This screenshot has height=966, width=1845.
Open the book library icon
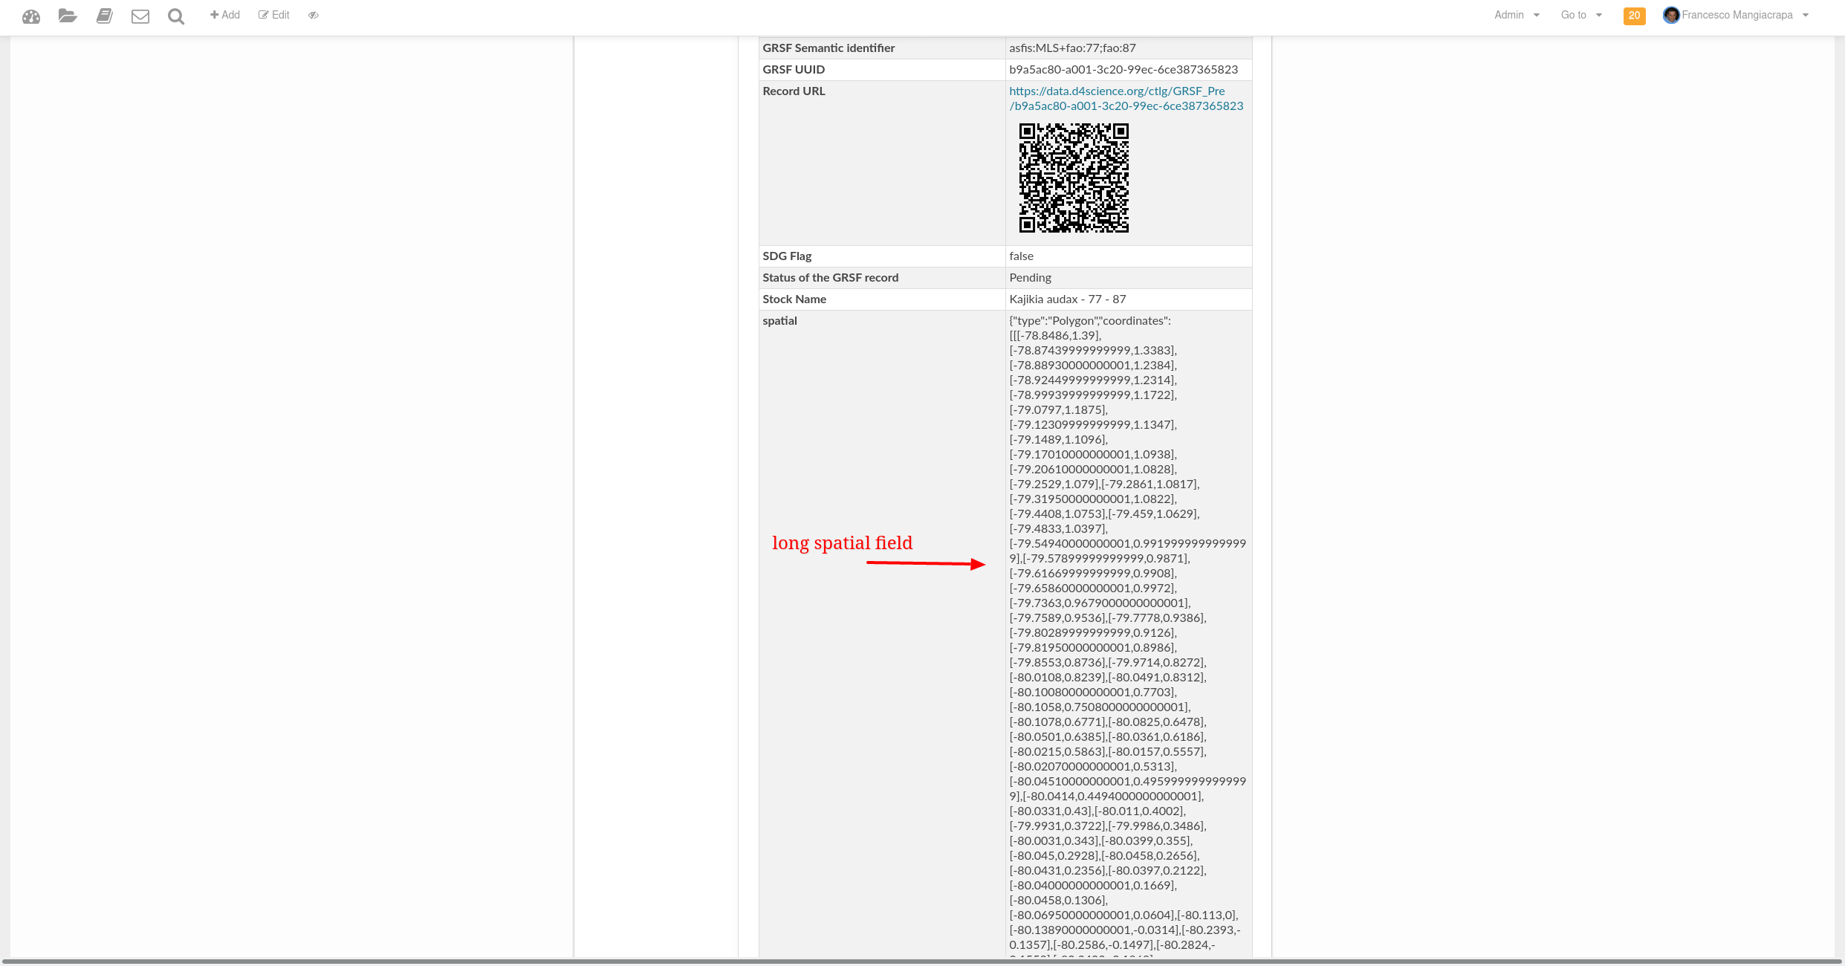pyautogui.click(x=104, y=16)
